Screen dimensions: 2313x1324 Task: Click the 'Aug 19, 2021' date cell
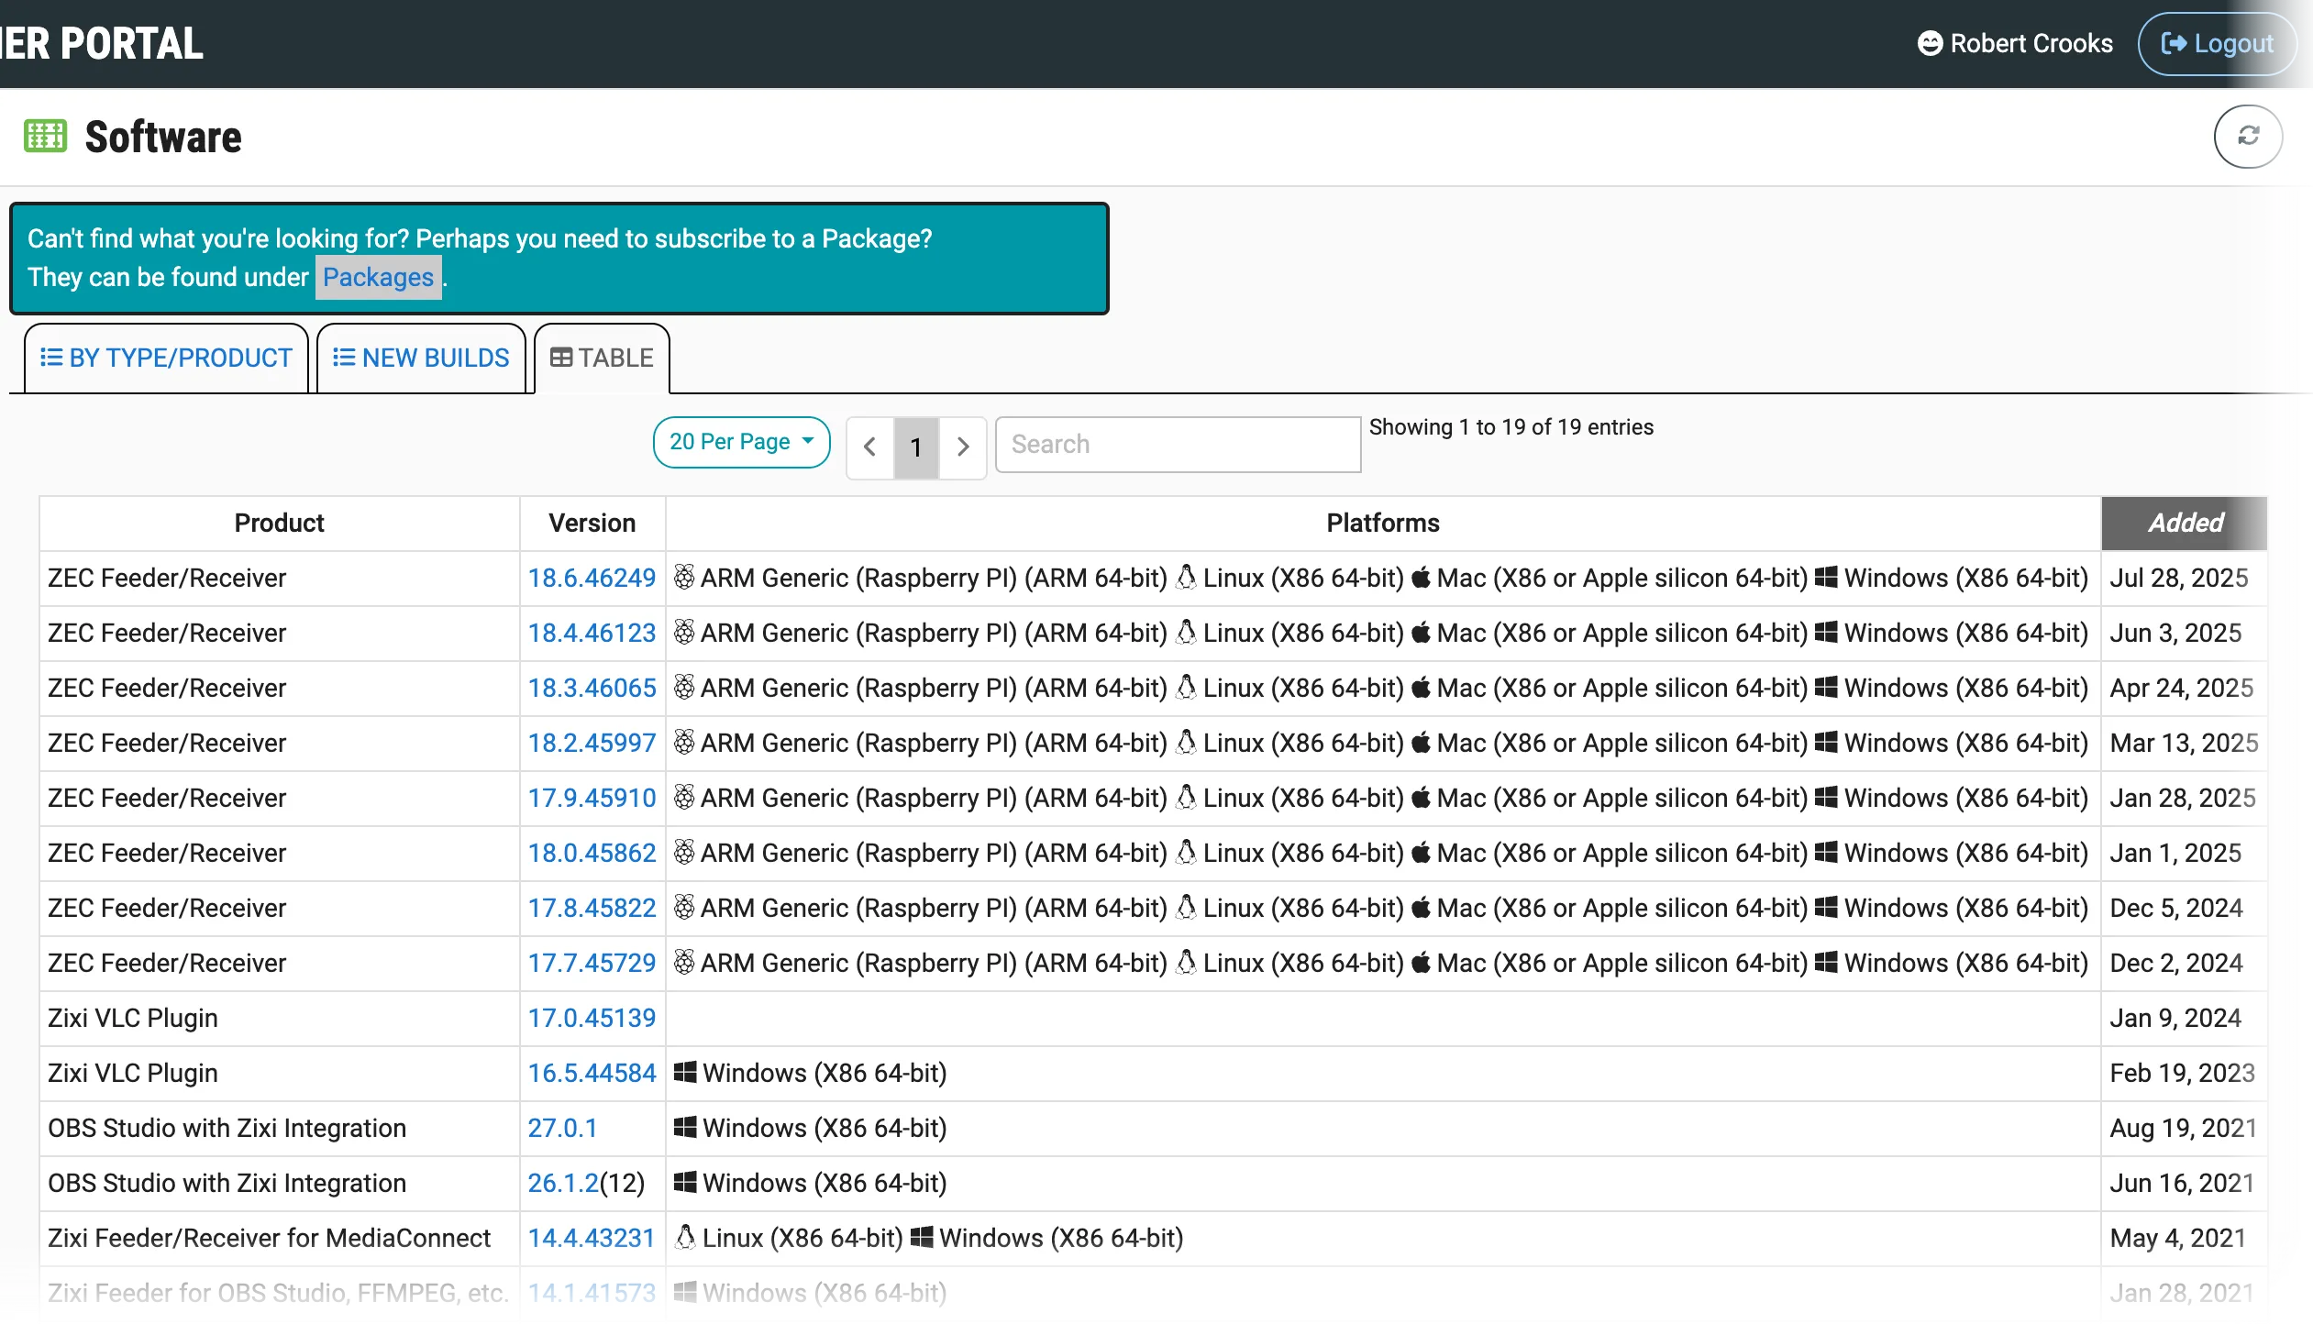click(2183, 1128)
